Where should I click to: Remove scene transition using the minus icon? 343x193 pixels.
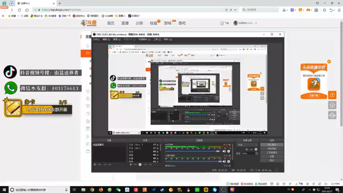pos(251,149)
